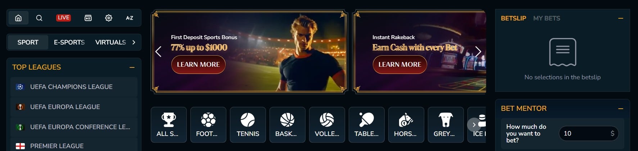The height and width of the screenshot is (151, 638).
Task: Advance the sport tiles carousel to the right
Action: click(x=474, y=125)
